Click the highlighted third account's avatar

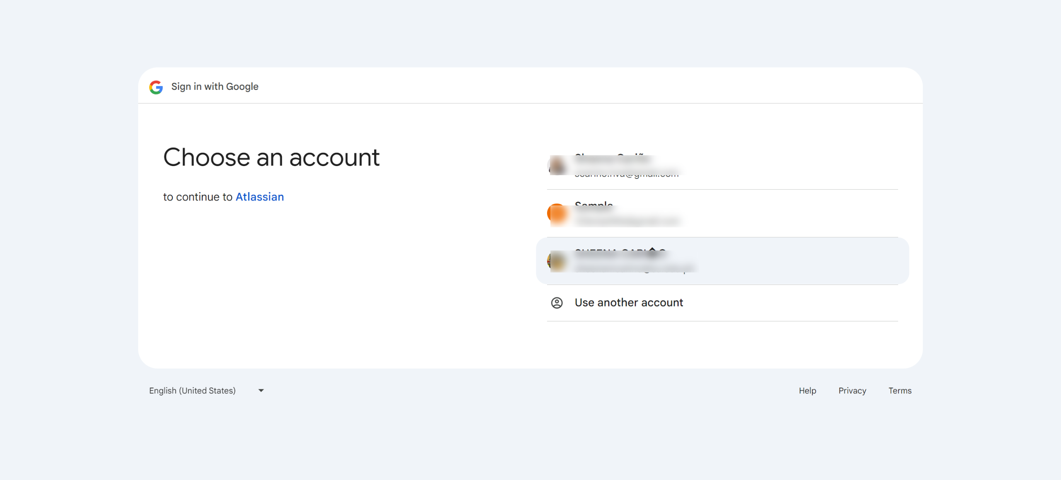tap(557, 261)
